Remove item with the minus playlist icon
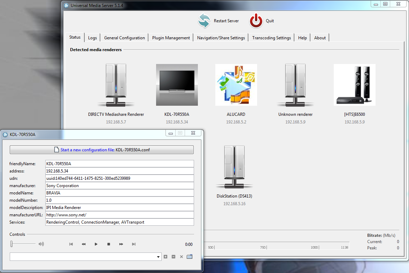409x273 pixels. pyautogui.click(x=173, y=257)
